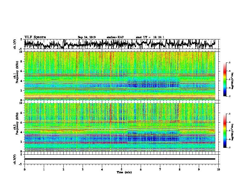Click the ch.1 spectrogram 8 kHz tick label

[22, 61]
